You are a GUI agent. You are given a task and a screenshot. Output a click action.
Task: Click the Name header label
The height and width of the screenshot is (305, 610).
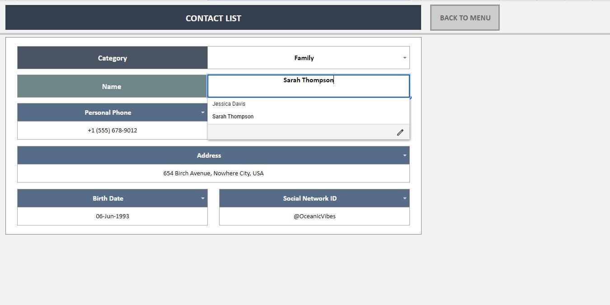111,86
